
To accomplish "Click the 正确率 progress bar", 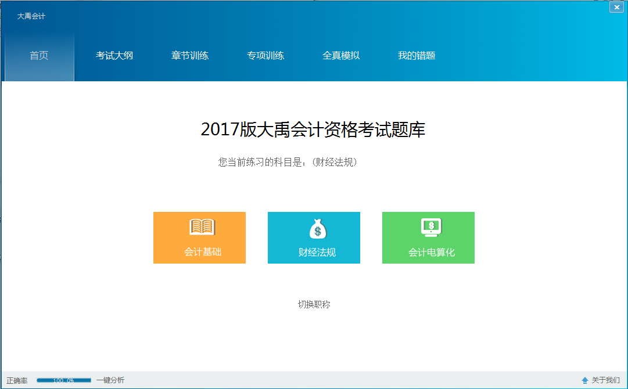I will coord(64,380).
